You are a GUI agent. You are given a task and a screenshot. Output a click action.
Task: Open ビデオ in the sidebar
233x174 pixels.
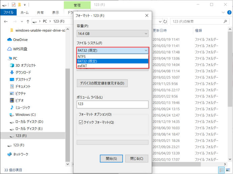coord(16,100)
